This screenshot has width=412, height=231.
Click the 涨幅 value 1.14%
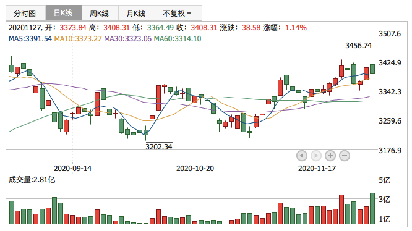pos(296,28)
